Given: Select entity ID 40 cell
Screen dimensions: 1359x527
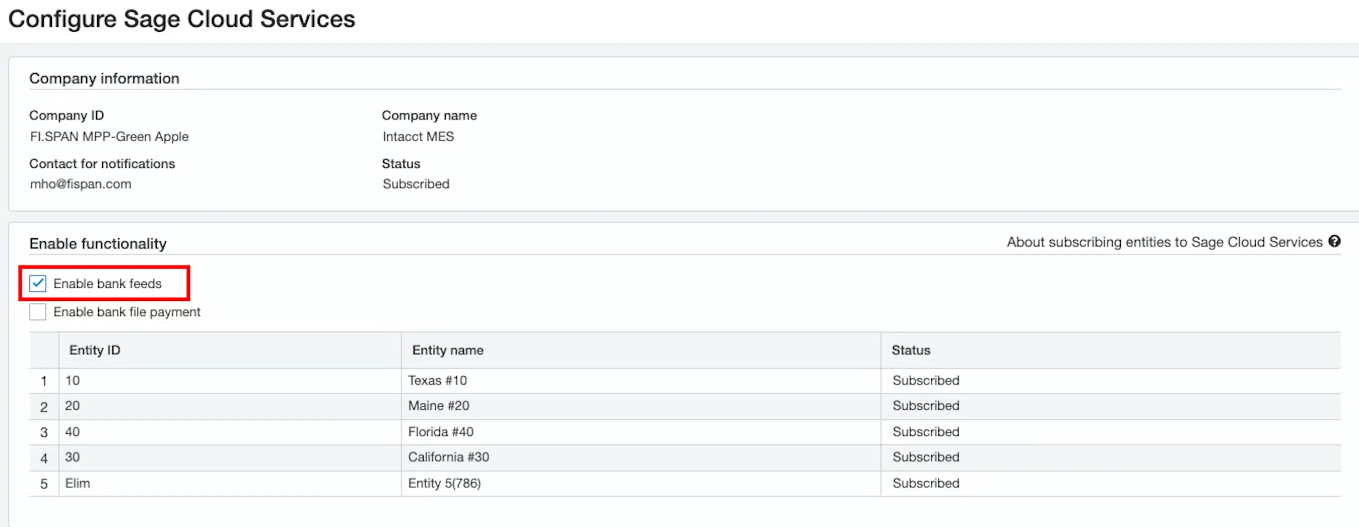Looking at the screenshot, I should (x=230, y=431).
